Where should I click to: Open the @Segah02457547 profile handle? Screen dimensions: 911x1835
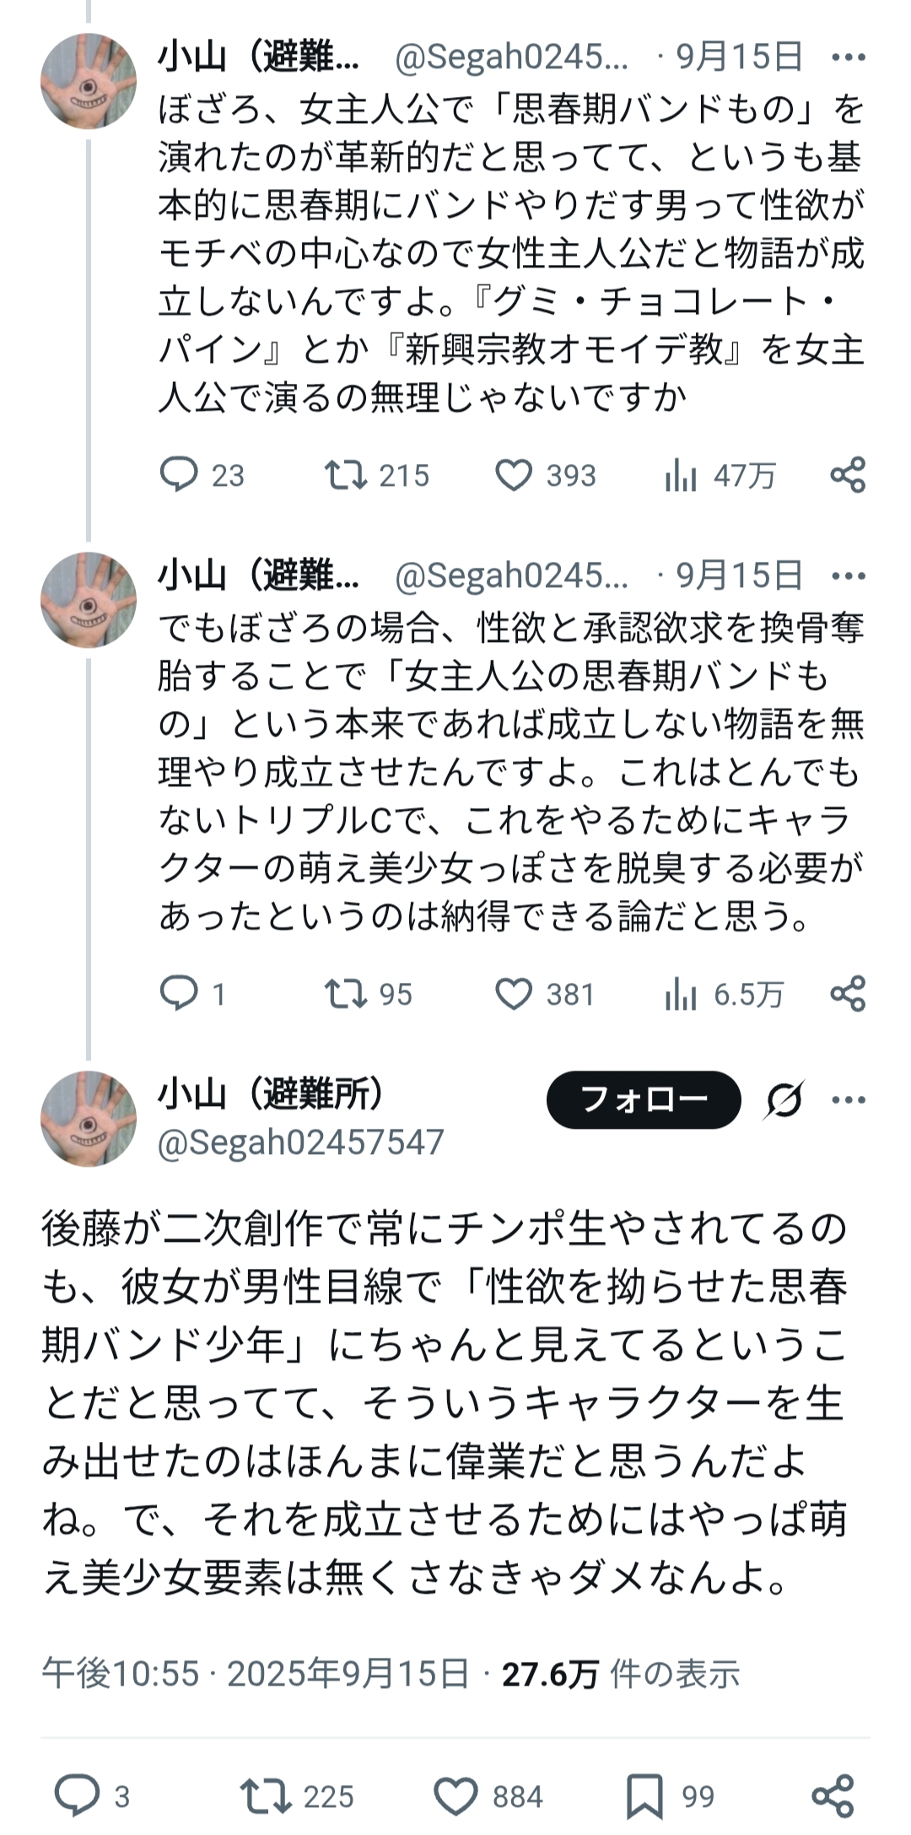point(301,1142)
